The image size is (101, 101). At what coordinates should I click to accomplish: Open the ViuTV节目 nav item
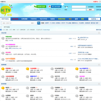43,19
